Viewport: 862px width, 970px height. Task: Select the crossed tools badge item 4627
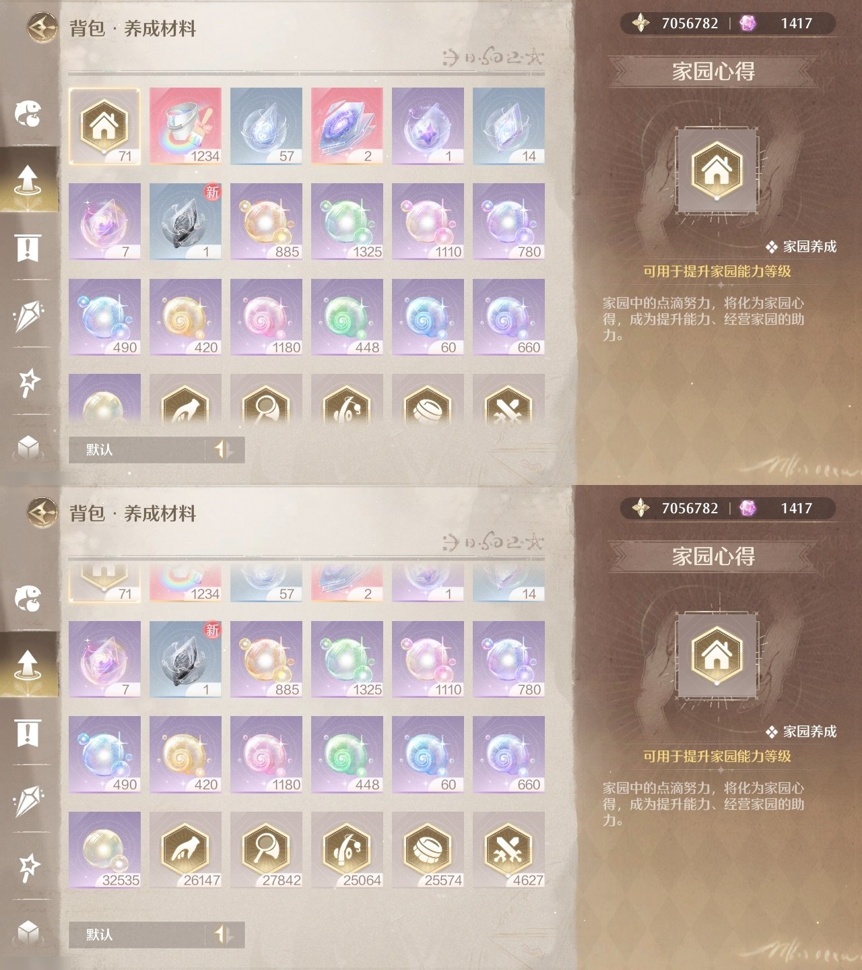[x=508, y=850]
